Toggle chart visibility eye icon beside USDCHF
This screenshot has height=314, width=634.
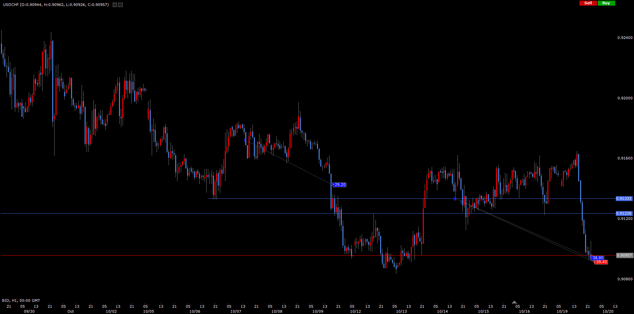click(115, 5)
